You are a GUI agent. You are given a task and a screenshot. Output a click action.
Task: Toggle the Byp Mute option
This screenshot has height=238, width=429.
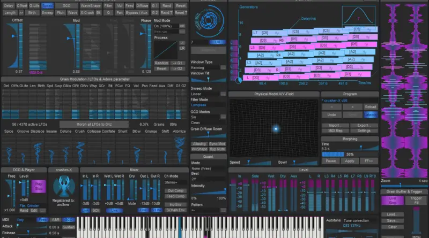(217, 149)
